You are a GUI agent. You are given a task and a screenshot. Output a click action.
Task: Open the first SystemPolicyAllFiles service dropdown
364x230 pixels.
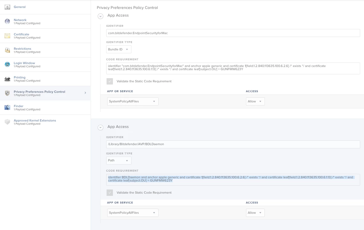point(133,101)
